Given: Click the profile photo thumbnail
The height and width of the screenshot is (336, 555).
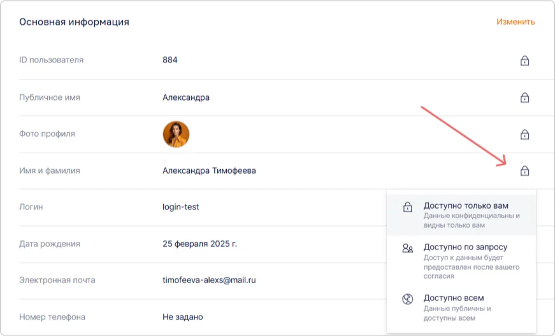Looking at the screenshot, I should click(176, 134).
